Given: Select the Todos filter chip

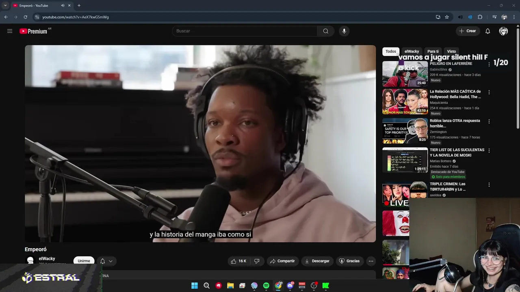Looking at the screenshot, I should click(391, 52).
